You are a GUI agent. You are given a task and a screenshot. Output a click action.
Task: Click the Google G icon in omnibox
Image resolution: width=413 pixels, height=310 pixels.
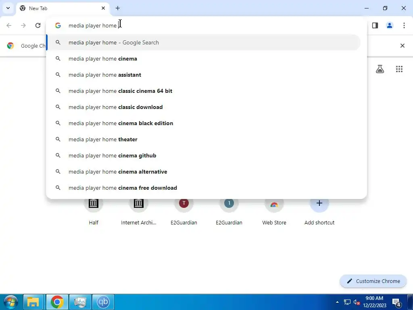click(x=58, y=25)
